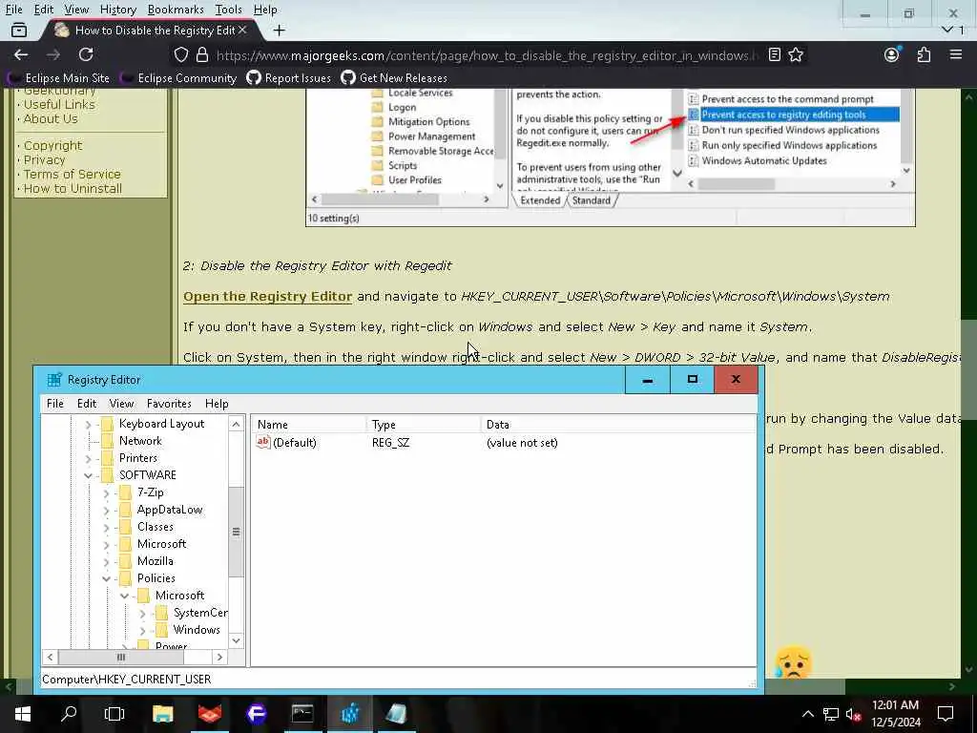Image resolution: width=977 pixels, height=733 pixels.
Task: Click the Eclipse Community bookmark
Action: (179, 78)
